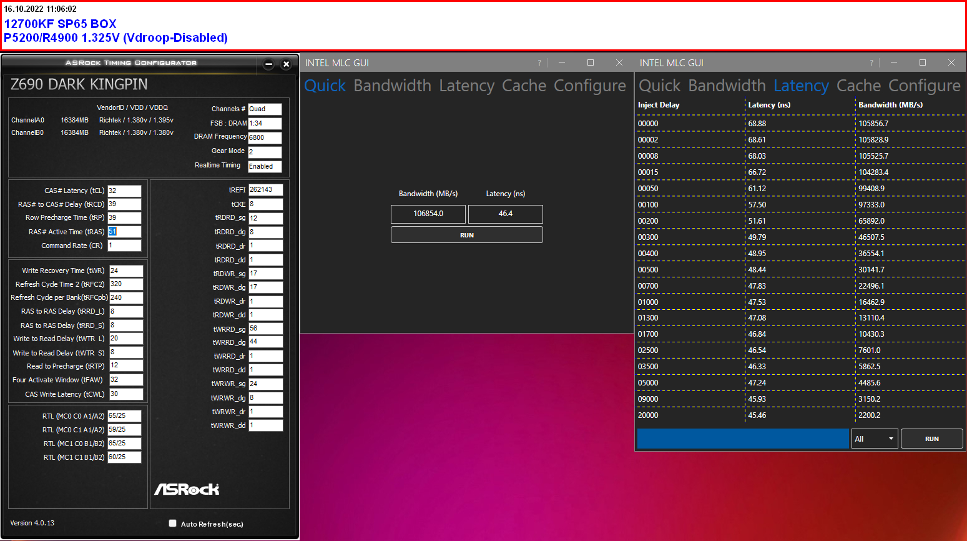Screen dimensions: 967x541
Task: Open the Cache tab in the MLC window with the latency table
Action: tap(858, 86)
